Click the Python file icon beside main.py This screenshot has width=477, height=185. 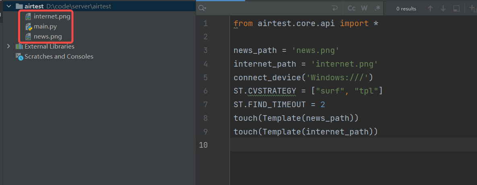[29, 27]
